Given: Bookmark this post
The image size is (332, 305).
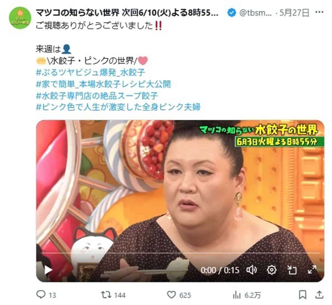Looking at the screenshot, I should [303, 295].
